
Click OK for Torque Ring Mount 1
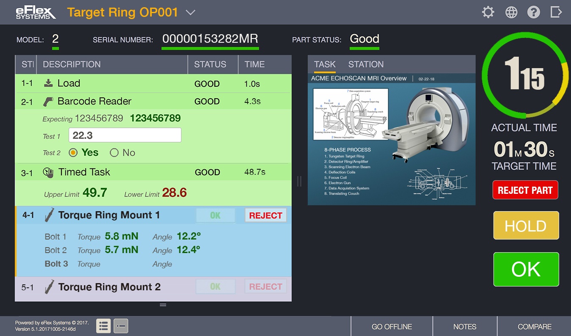215,215
